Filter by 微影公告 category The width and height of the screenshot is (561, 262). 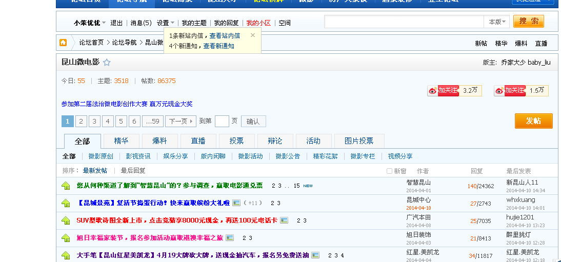click(288, 156)
